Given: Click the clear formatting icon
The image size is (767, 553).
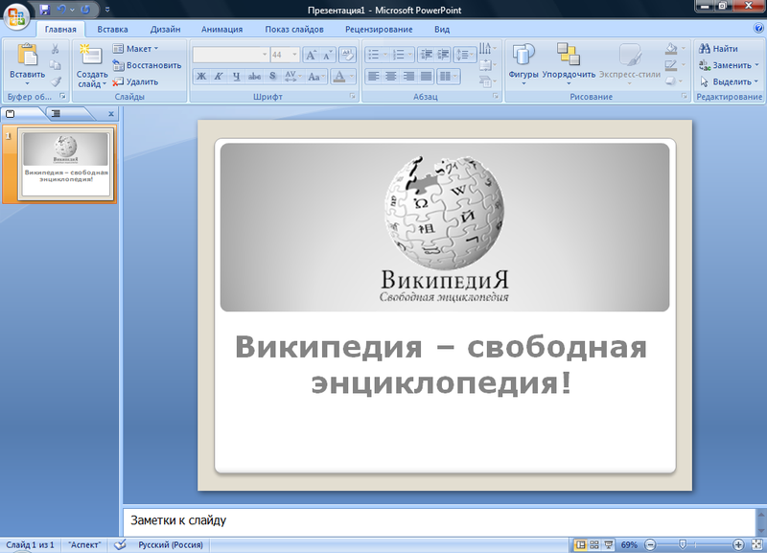Looking at the screenshot, I should (346, 56).
